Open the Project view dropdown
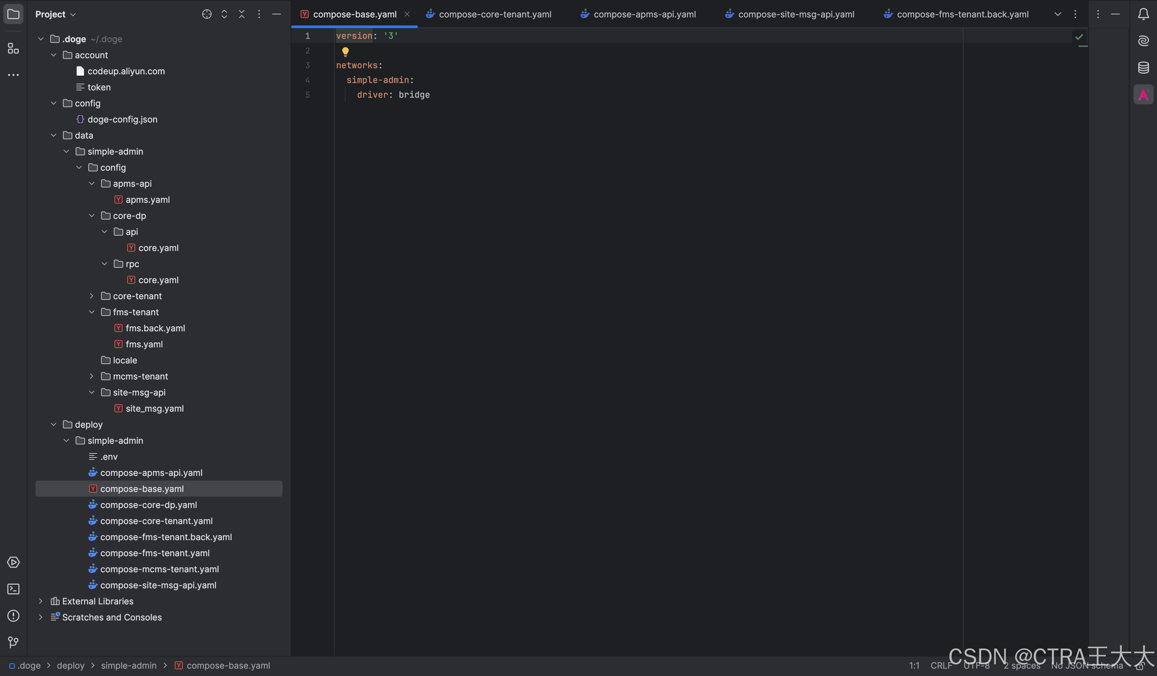 55,14
